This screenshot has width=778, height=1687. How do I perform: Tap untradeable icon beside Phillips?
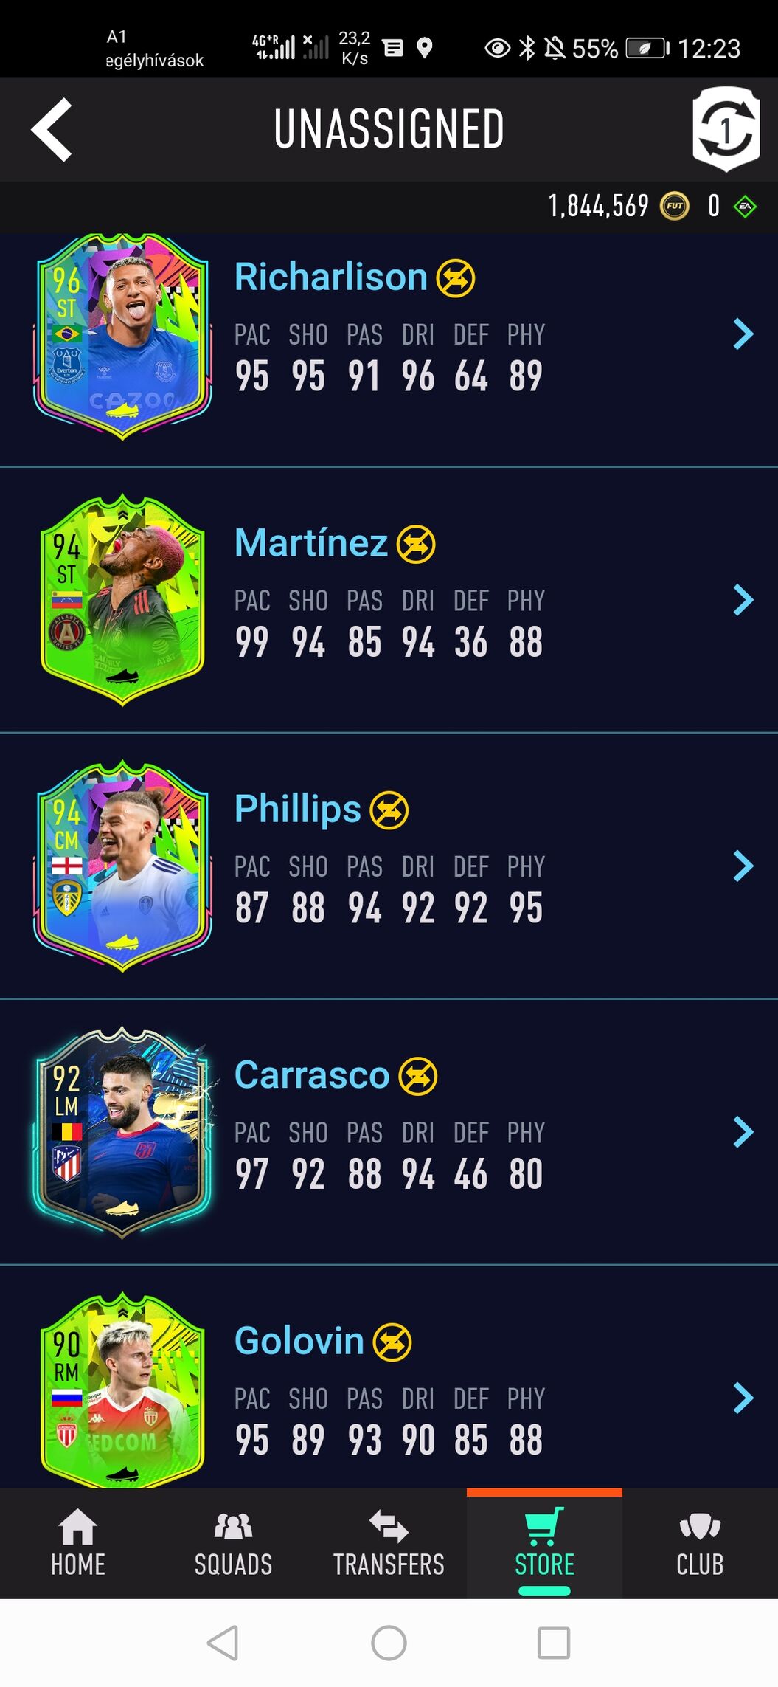(x=389, y=810)
